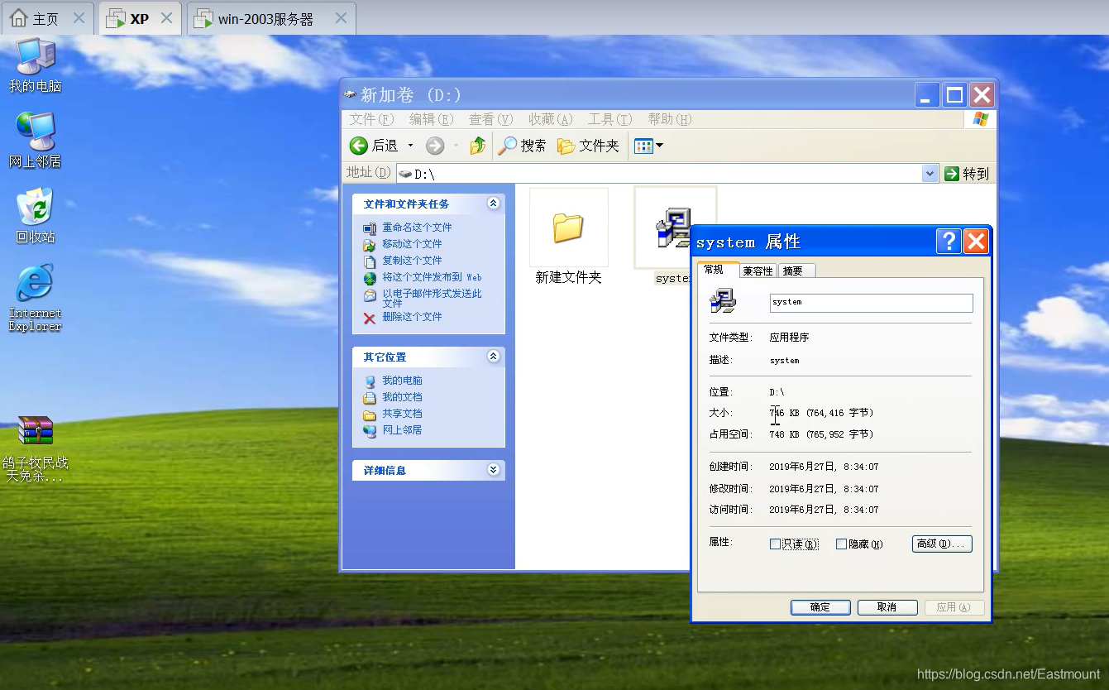The image size is (1109, 690).
Task: Close the XP VM tab
Action: coord(166,18)
